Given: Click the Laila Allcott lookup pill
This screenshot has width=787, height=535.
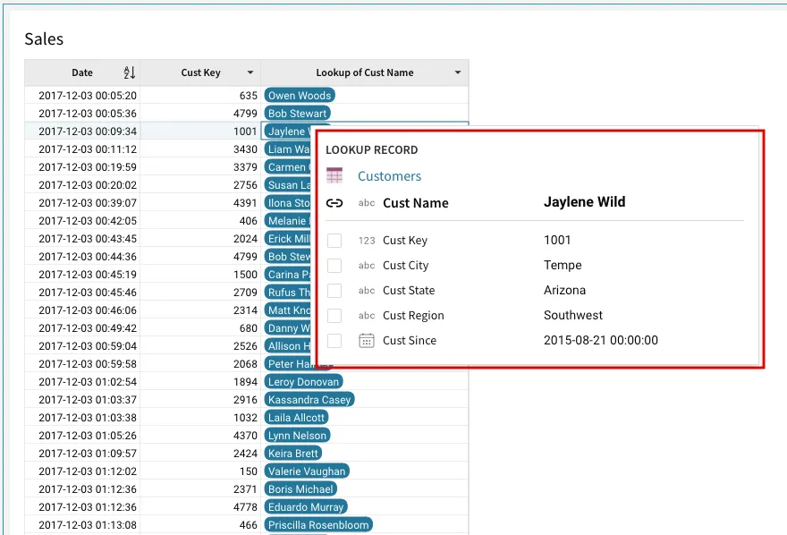Looking at the screenshot, I should [x=296, y=418].
